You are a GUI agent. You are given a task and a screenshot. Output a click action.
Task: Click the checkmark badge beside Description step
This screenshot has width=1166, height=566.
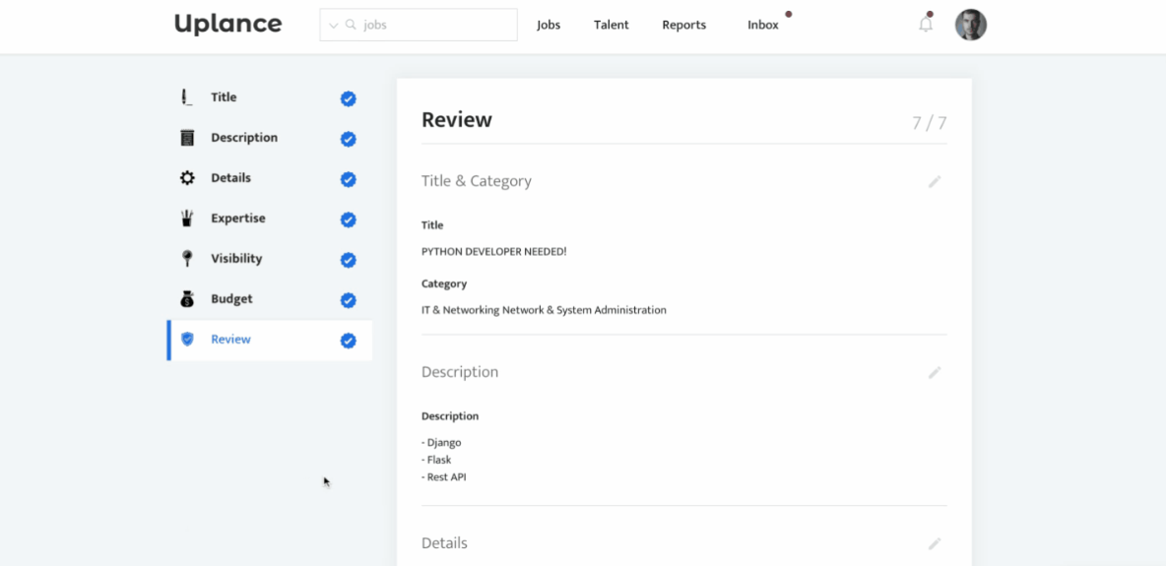click(348, 139)
